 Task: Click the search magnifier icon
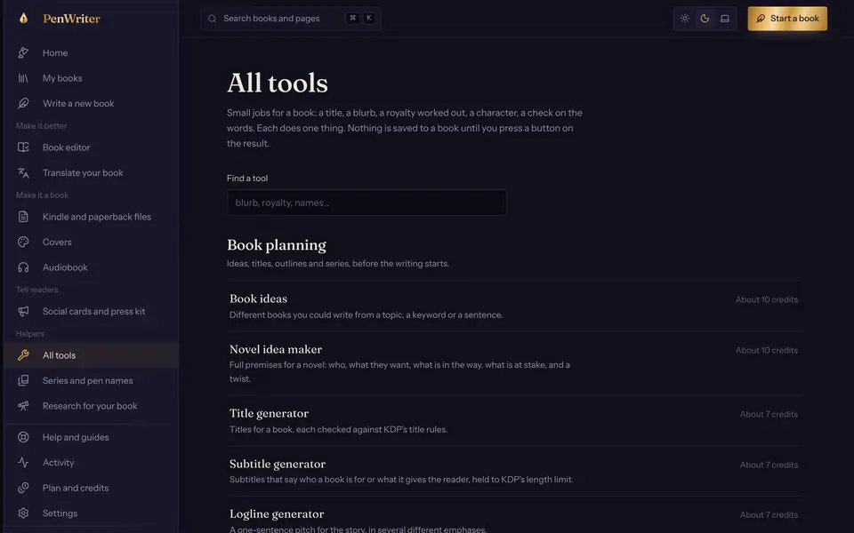pos(212,19)
